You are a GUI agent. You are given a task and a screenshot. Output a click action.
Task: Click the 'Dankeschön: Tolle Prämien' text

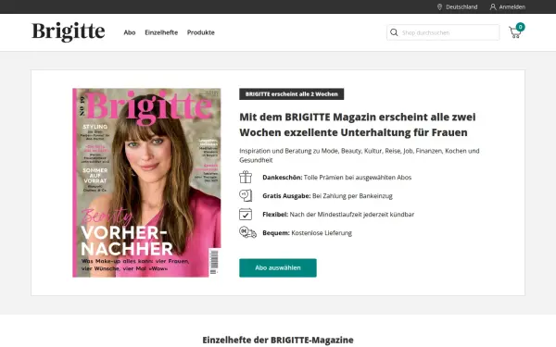[x=337, y=178]
